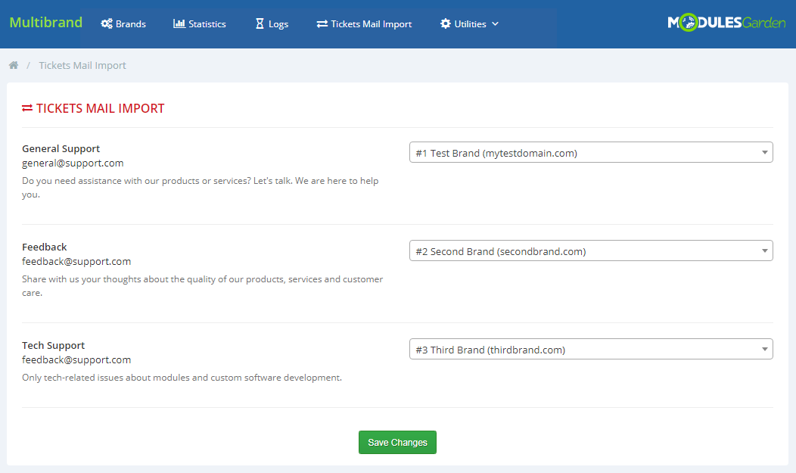Screen dimensions: 796x473
Task: Open the Feedback brand selector
Action: (590, 250)
